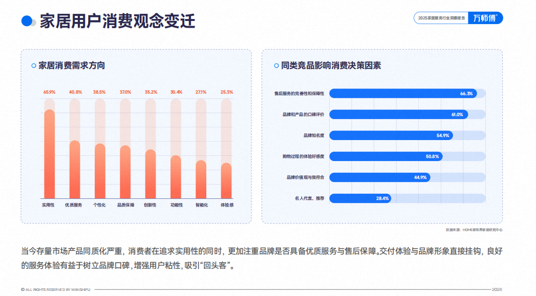The width and height of the screenshot is (536, 296).
Task: Select the 名人代言、推荐 28.4% bar
Action: click(x=360, y=198)
